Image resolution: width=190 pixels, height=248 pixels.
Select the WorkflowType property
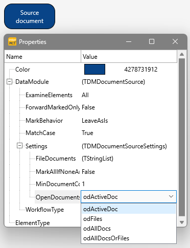click(x=44, y=210)
